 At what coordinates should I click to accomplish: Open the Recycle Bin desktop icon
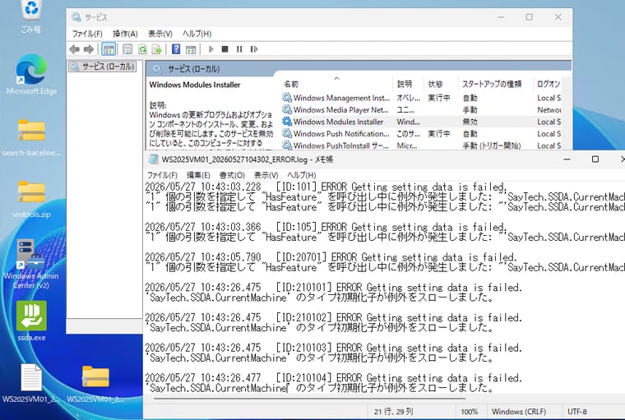pos(30,16)
